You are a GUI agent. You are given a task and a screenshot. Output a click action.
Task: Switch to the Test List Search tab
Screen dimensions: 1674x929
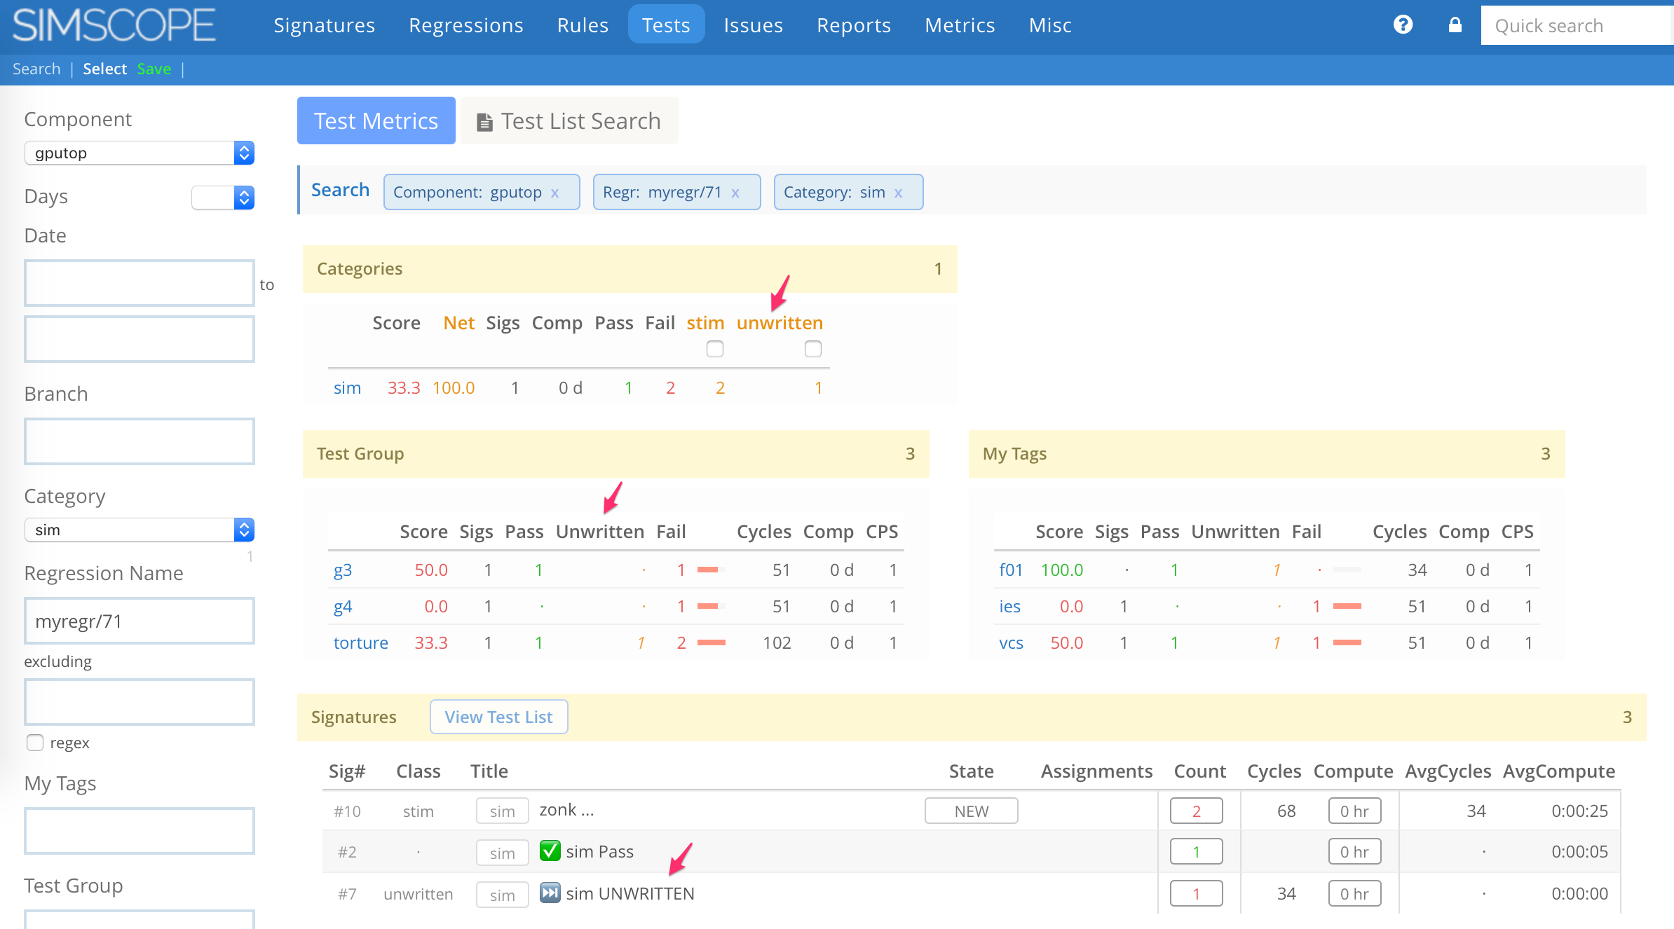coord(569,121)
